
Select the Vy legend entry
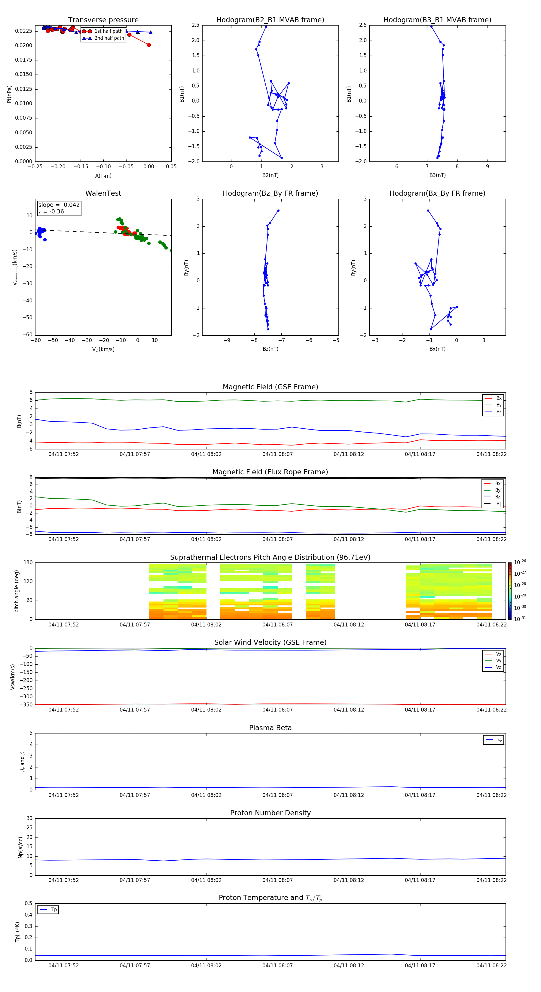coord(493,660)
